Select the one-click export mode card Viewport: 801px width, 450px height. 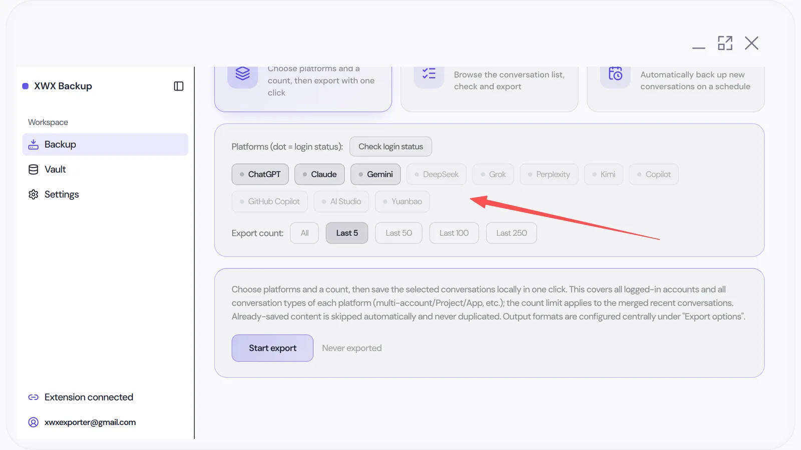pos(303,89)
